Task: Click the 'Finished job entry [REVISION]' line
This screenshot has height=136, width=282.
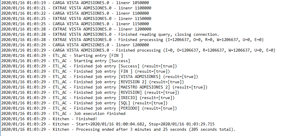Action: 90,93
